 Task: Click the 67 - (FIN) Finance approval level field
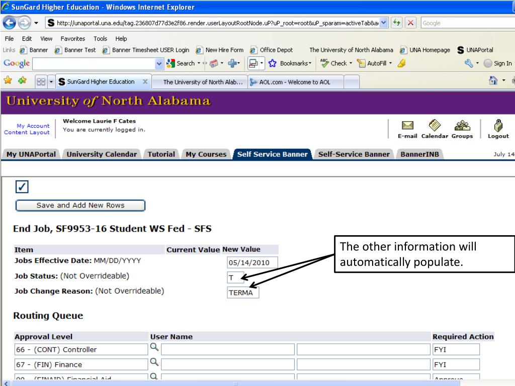[x=81, y=364]
